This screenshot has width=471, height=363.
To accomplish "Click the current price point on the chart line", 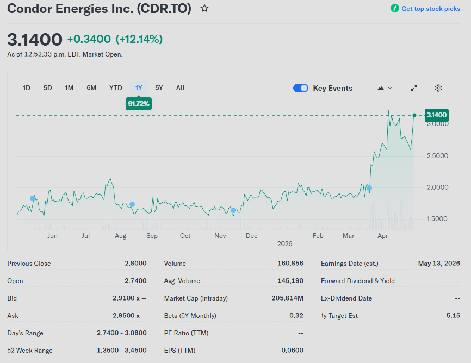I will click(414, 115).
